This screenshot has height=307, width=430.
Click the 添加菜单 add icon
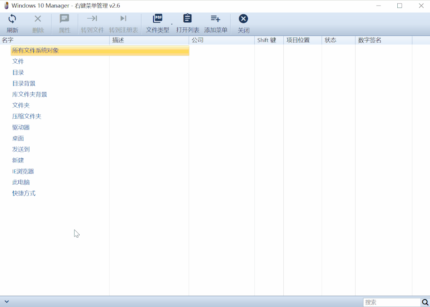pos(216,19)
